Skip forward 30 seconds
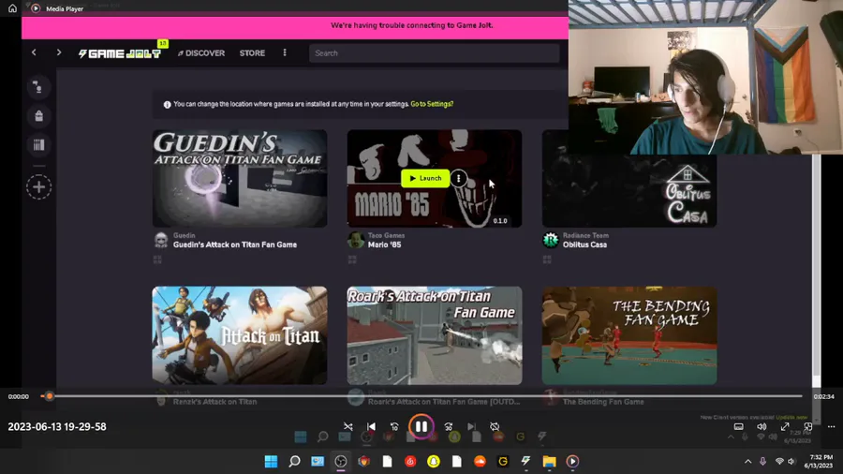 [448, 427]
